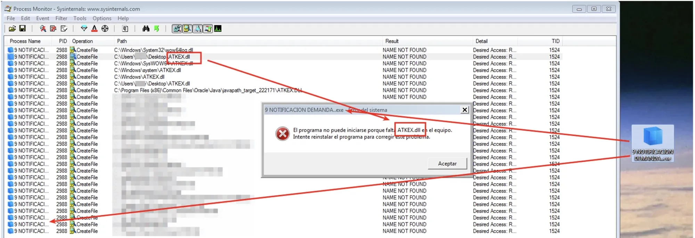Open the Edit menu
Viewport: 695px width, 238px height.
(x=25, y=18)
